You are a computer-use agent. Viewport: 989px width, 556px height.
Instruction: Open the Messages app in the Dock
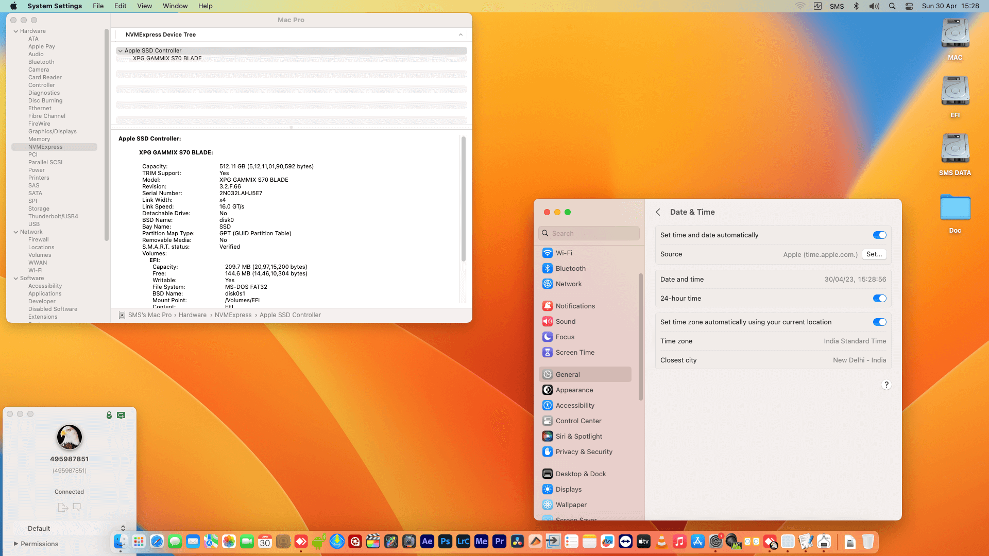pyautogui.click(x=175, y=542)
